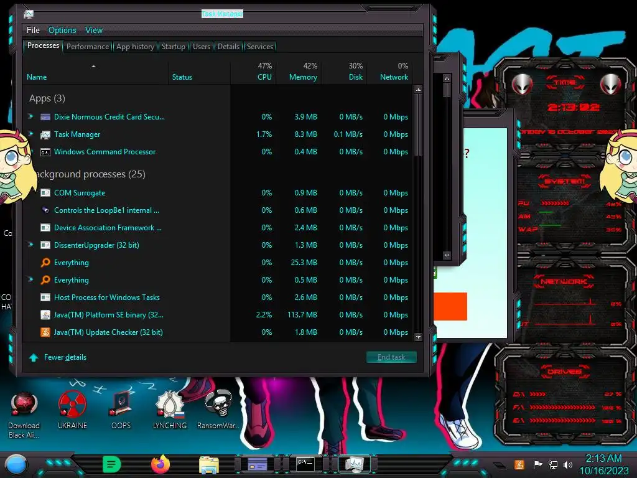The height and width of the screenshot is (478, 637).
Task: Click the Task Manager title bar icon
Action: click(29, 14)
